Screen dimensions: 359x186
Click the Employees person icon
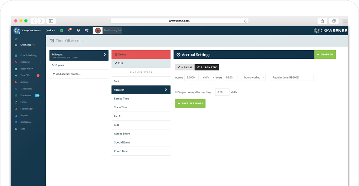[16, 96]
